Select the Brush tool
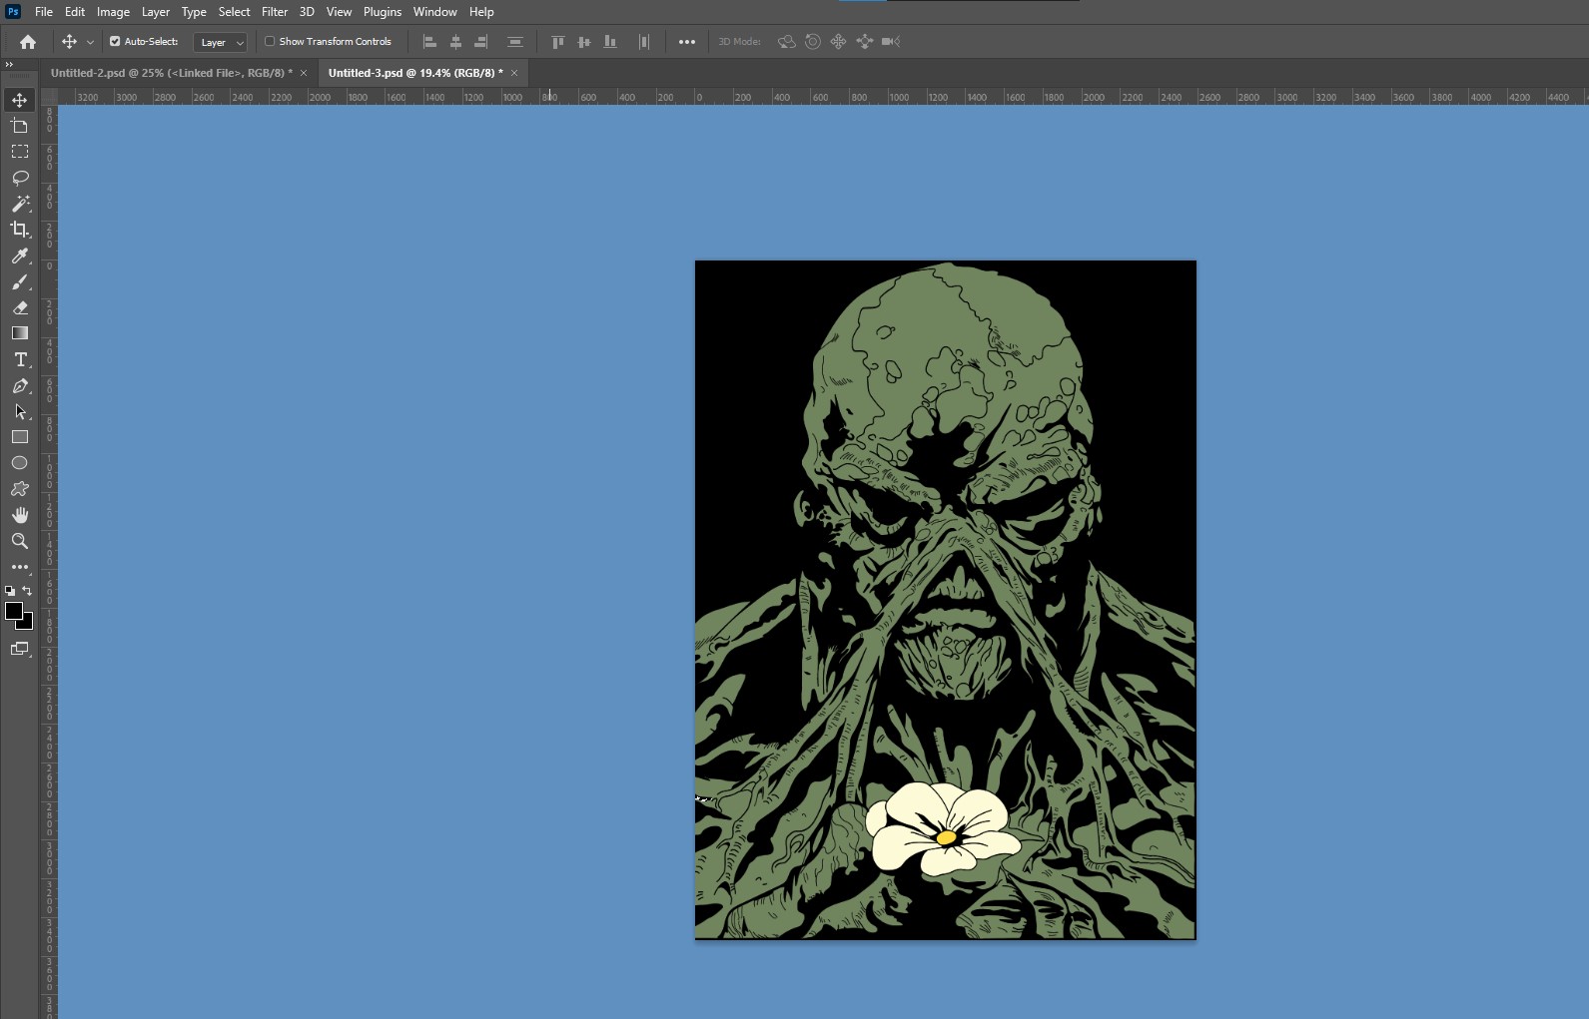The width and height of the screenshot is (1589, 1019). [19, 281]
